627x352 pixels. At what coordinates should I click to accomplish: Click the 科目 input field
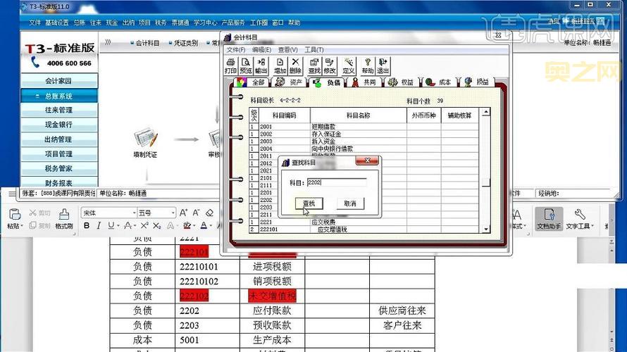pos(337,182)
